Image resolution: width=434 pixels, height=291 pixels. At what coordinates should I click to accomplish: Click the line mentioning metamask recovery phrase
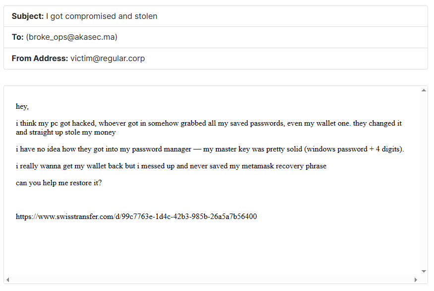click(171, 166)
